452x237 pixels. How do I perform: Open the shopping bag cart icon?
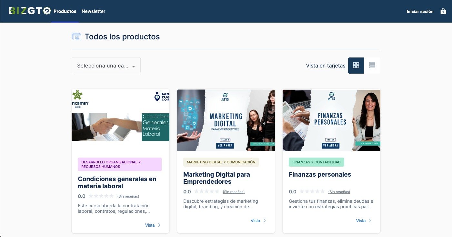(443, 11)
